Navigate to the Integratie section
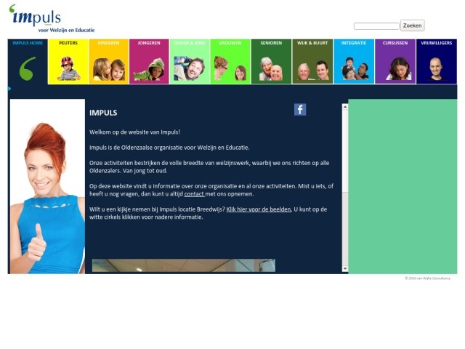Screen dimensions: 465x349 (x=354, y=62)
